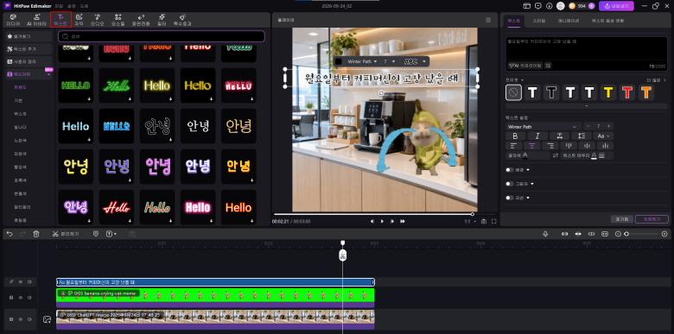The height and width of the screenshot is (334, 674).
Task: Click the Bold B formatting button
Action: click(x=515, y=136)
